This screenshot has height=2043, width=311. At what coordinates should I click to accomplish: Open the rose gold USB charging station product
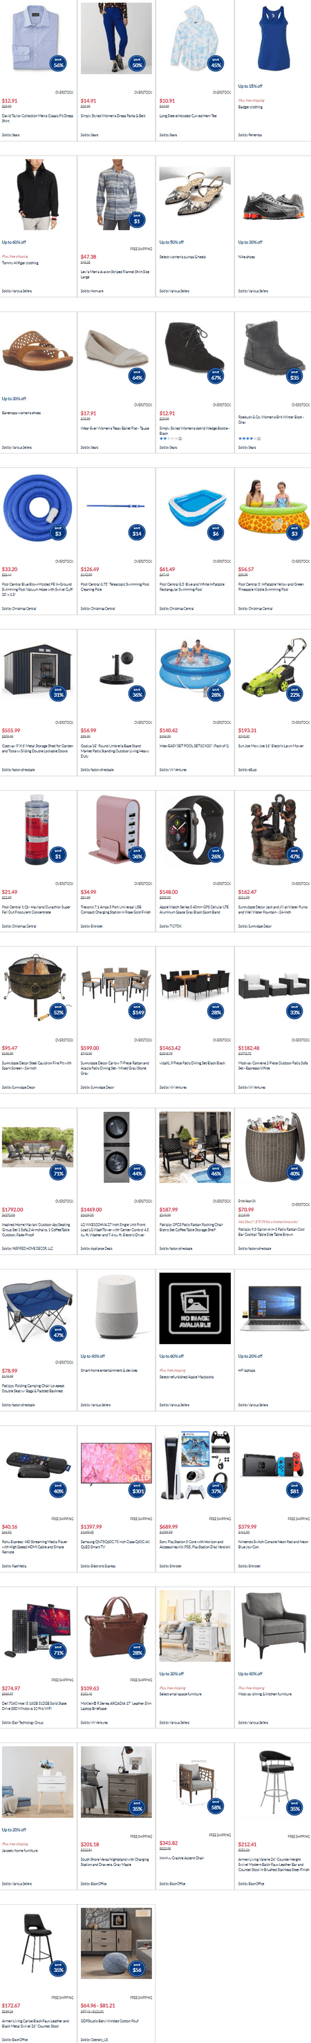tap(116, 830)
